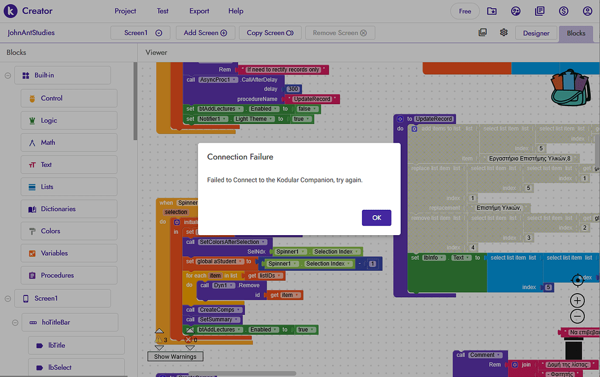Zoom out the blocks workspace
Screen dimensions: 600x377
click(577, 317)
